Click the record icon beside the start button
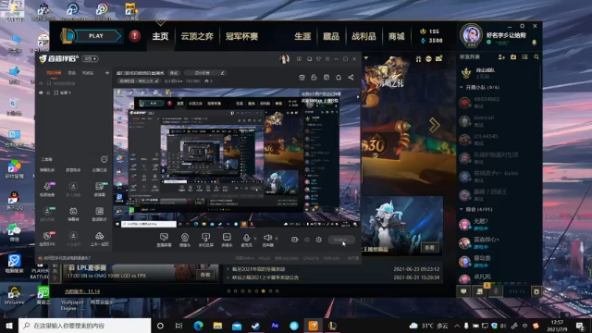592x333 pixels. pyautogui.click(x=294, y=240)
